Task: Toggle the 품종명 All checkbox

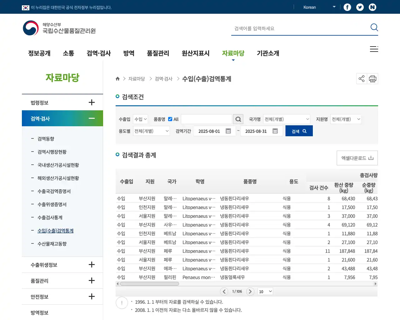Action: tap(170, 119)
